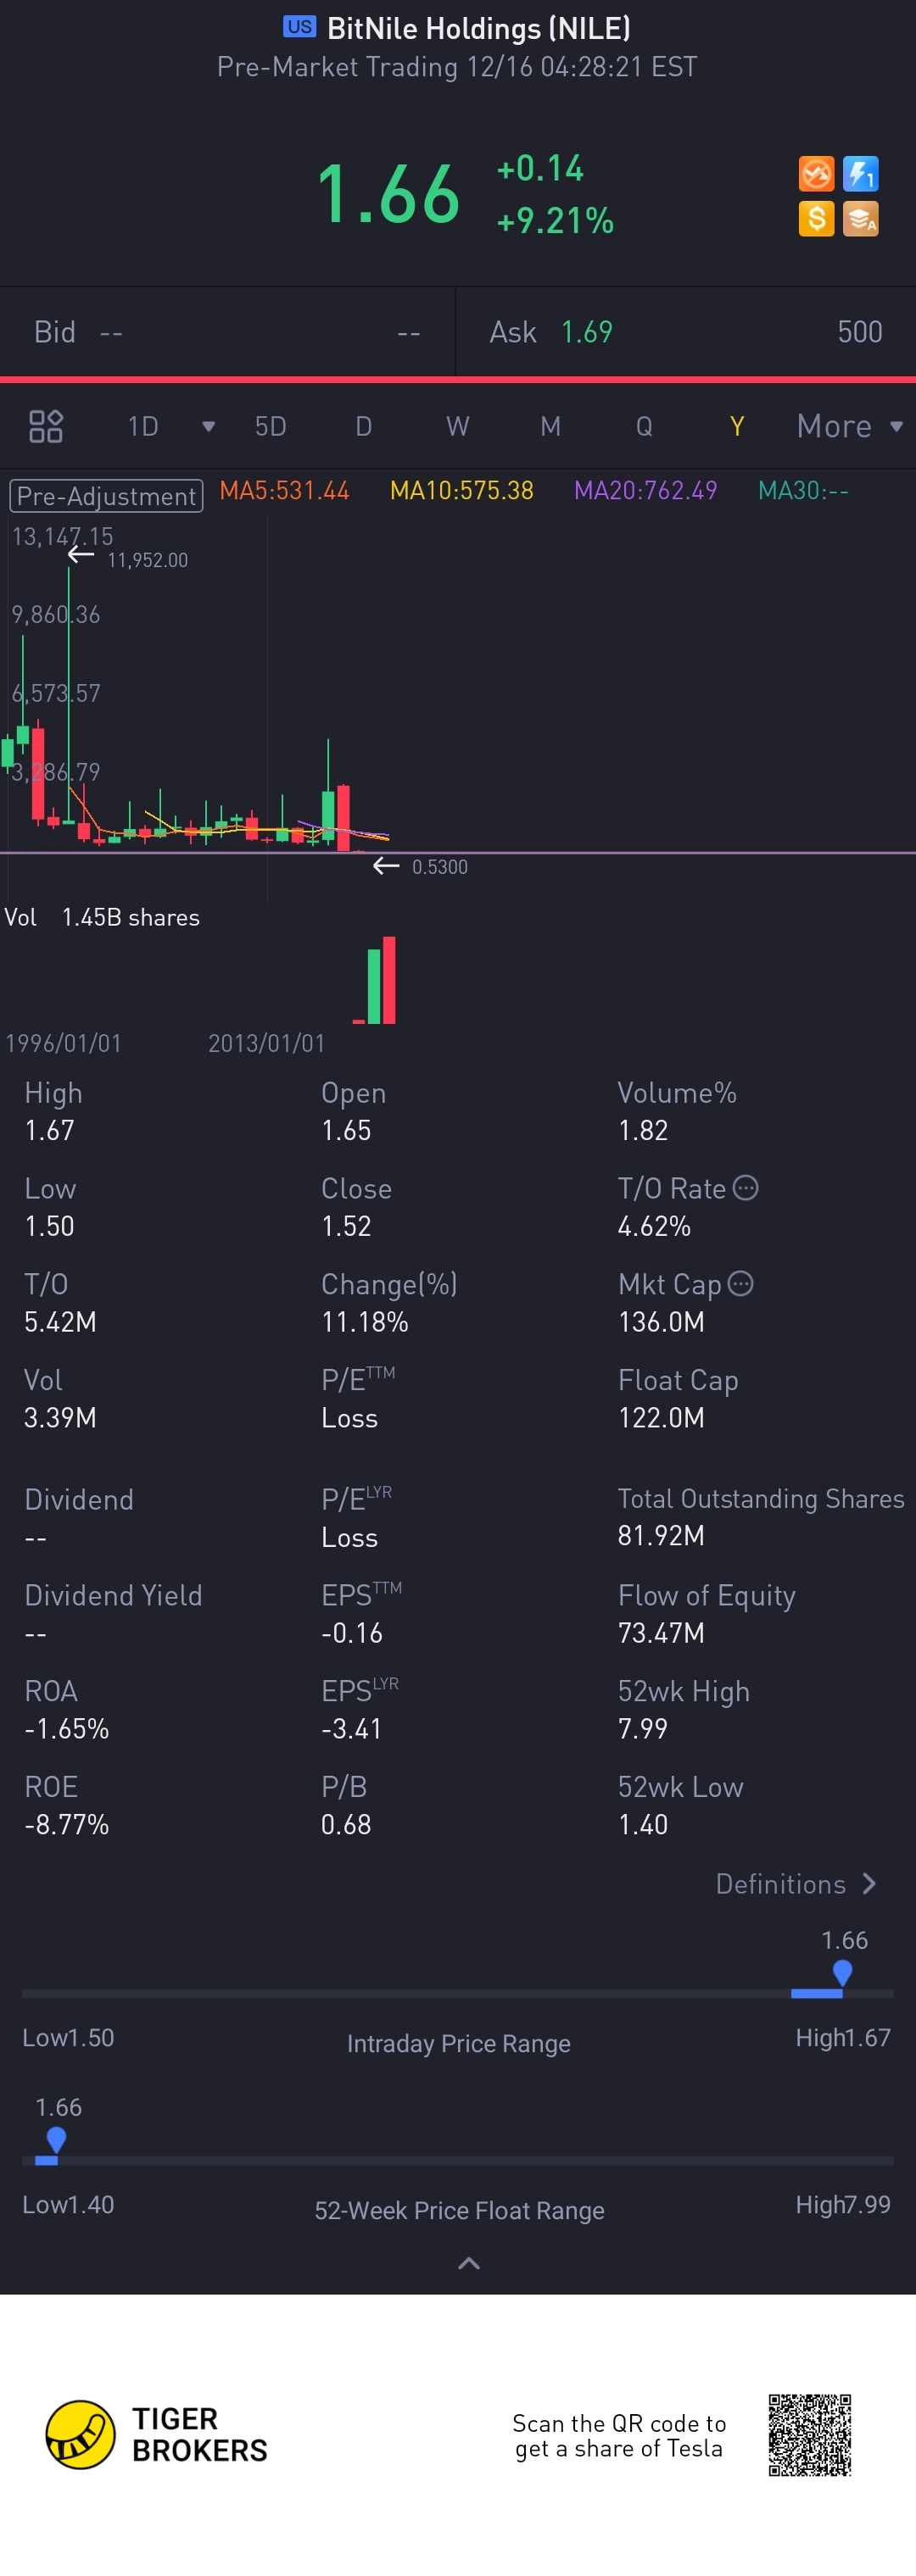Tap the info icon beside T/O Rate
Viewport: 916px width, 2576px height.
point(746,1187)
